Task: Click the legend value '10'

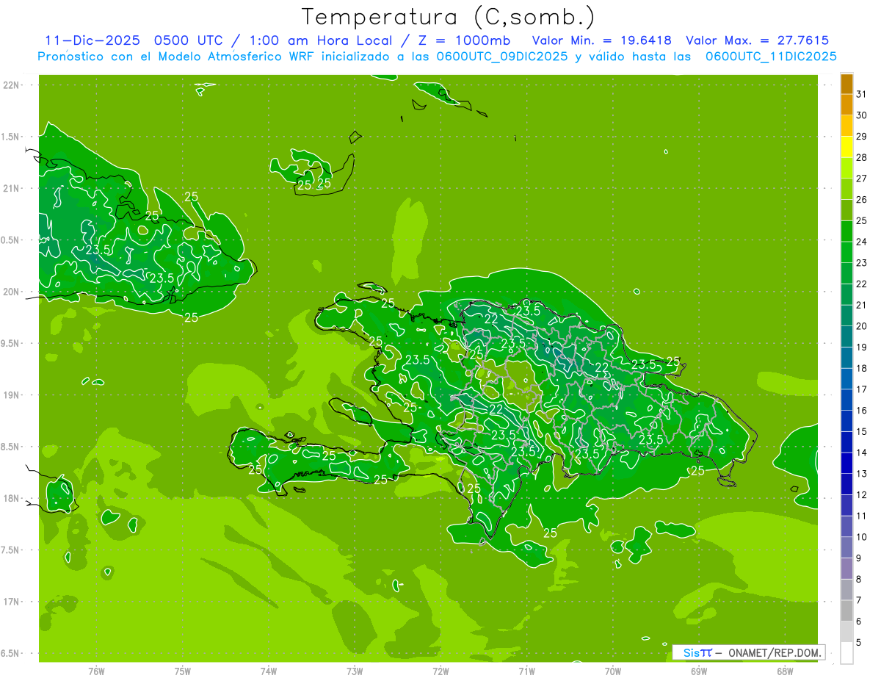Action: tap(861, 537)
